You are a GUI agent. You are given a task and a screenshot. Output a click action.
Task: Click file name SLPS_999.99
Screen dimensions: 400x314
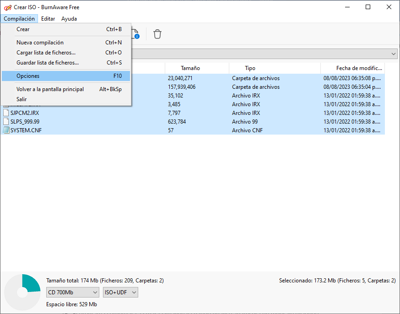pyautogui.click(x=25, y=121)
